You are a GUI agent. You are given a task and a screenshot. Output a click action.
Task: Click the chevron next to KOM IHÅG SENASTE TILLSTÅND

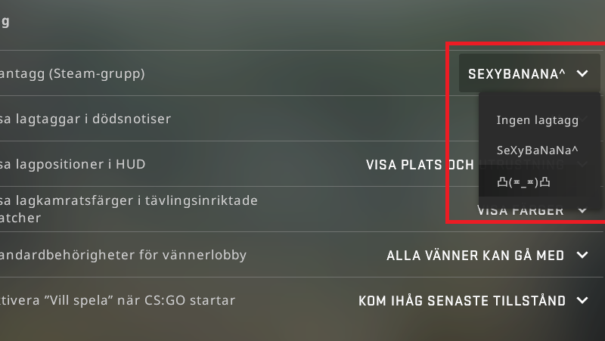point(582,300)
